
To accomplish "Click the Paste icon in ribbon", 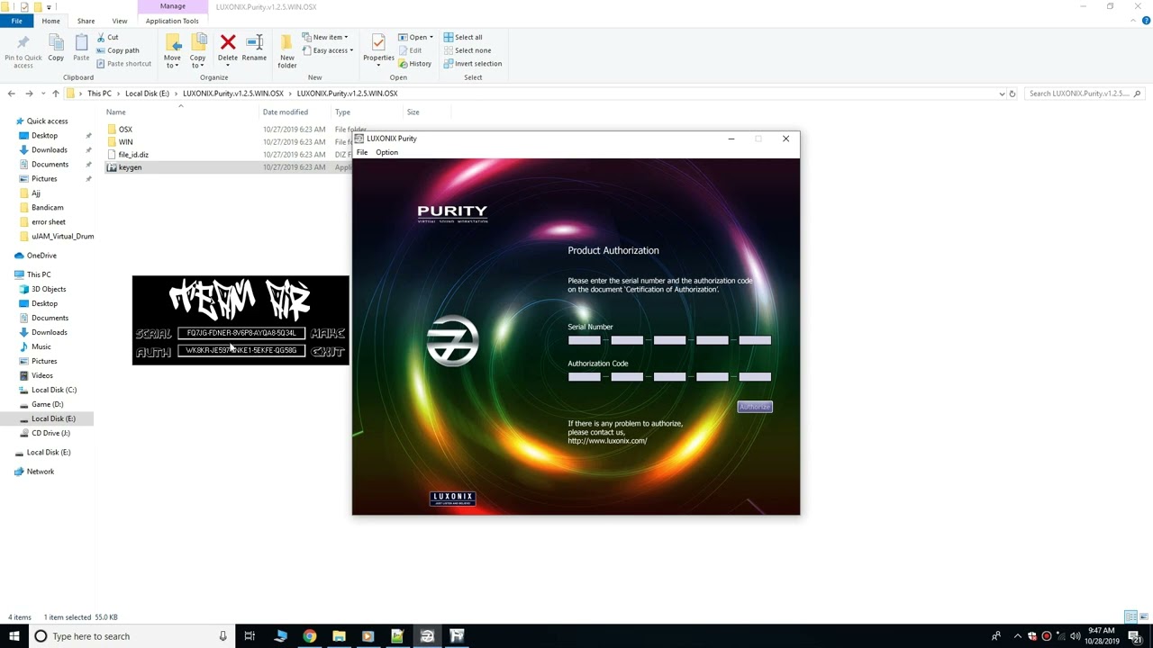I will [x=81, y=43].
